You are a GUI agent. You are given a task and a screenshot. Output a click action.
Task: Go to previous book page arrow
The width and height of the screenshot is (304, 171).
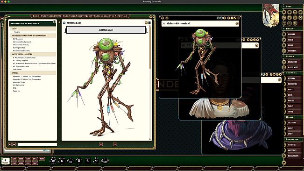(x=101, y=144)
